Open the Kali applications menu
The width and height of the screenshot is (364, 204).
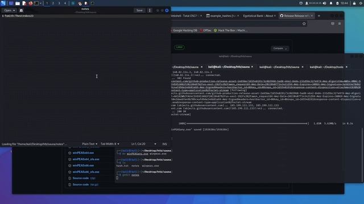[x=3, y=3]
